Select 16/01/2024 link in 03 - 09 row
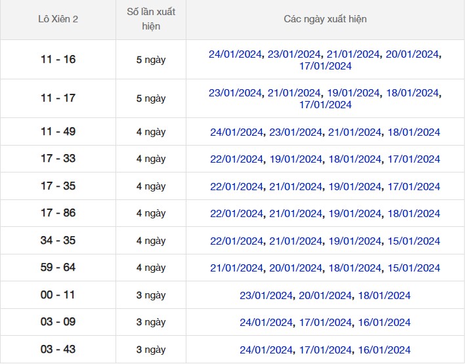This screenshot has width=466, height=364. point(384,323)
